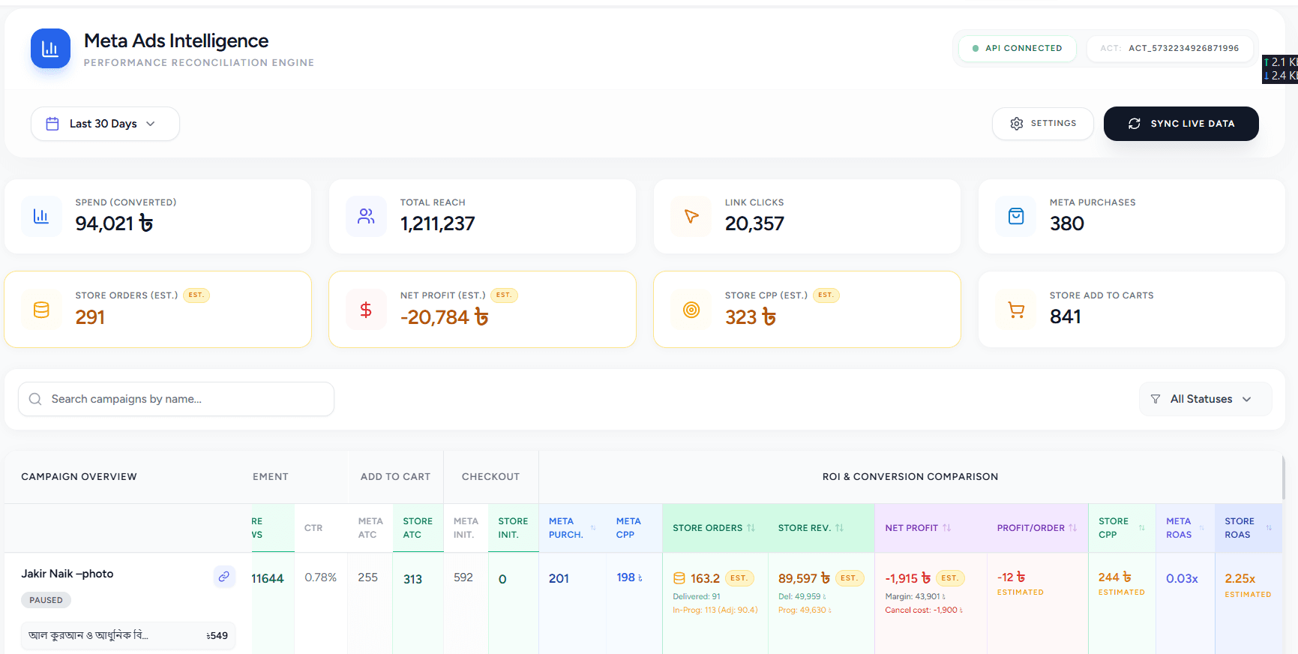Image resolution: width=1298 pixels, height=654 pixels.
Task: Click the Spend value 94,021
Action: [x=114, y=223]
